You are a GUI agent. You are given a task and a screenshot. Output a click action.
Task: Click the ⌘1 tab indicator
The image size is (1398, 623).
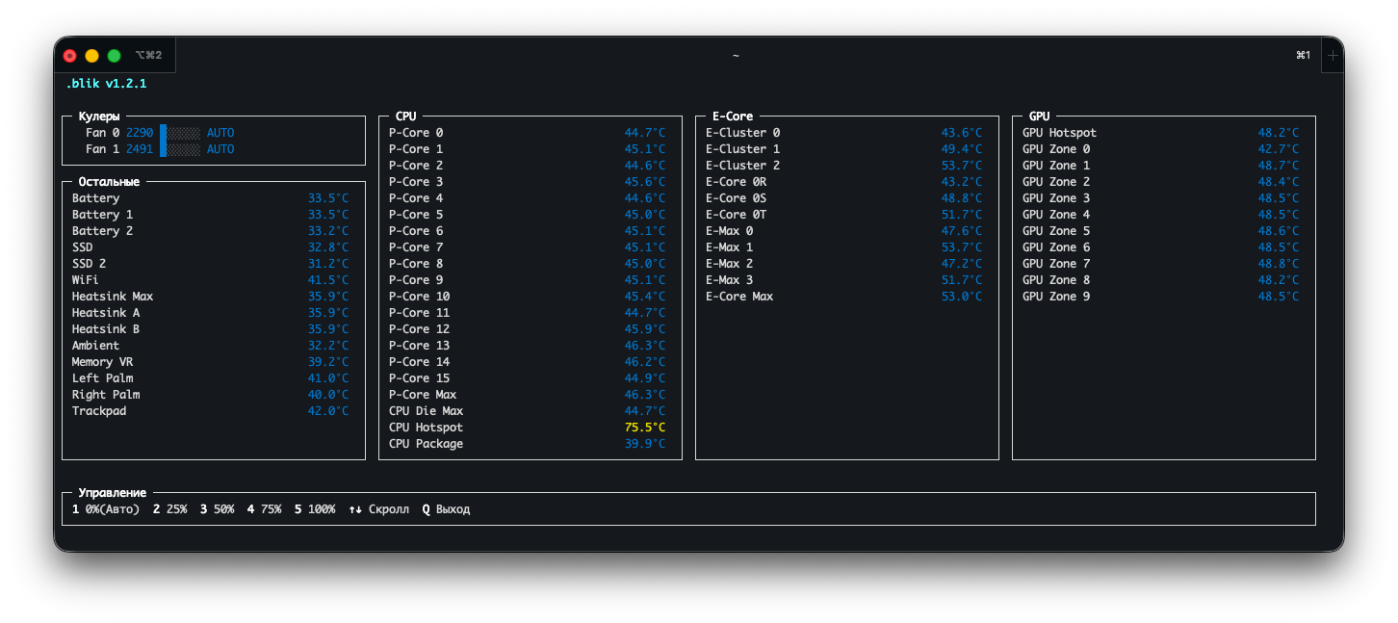tap(1304, 56)
